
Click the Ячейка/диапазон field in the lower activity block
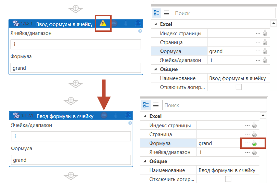tap(71, 136)
